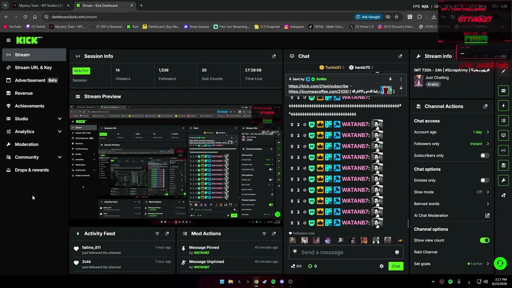This screenshot has height=288, width=512.
Task: Pop out the Chat panel
Action: [400, 56]
